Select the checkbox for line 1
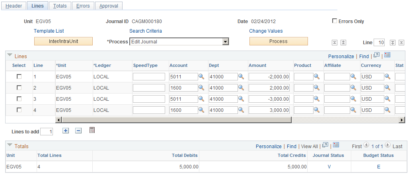The height and width of the screenshot is (174, 409). tap(19, 76)
